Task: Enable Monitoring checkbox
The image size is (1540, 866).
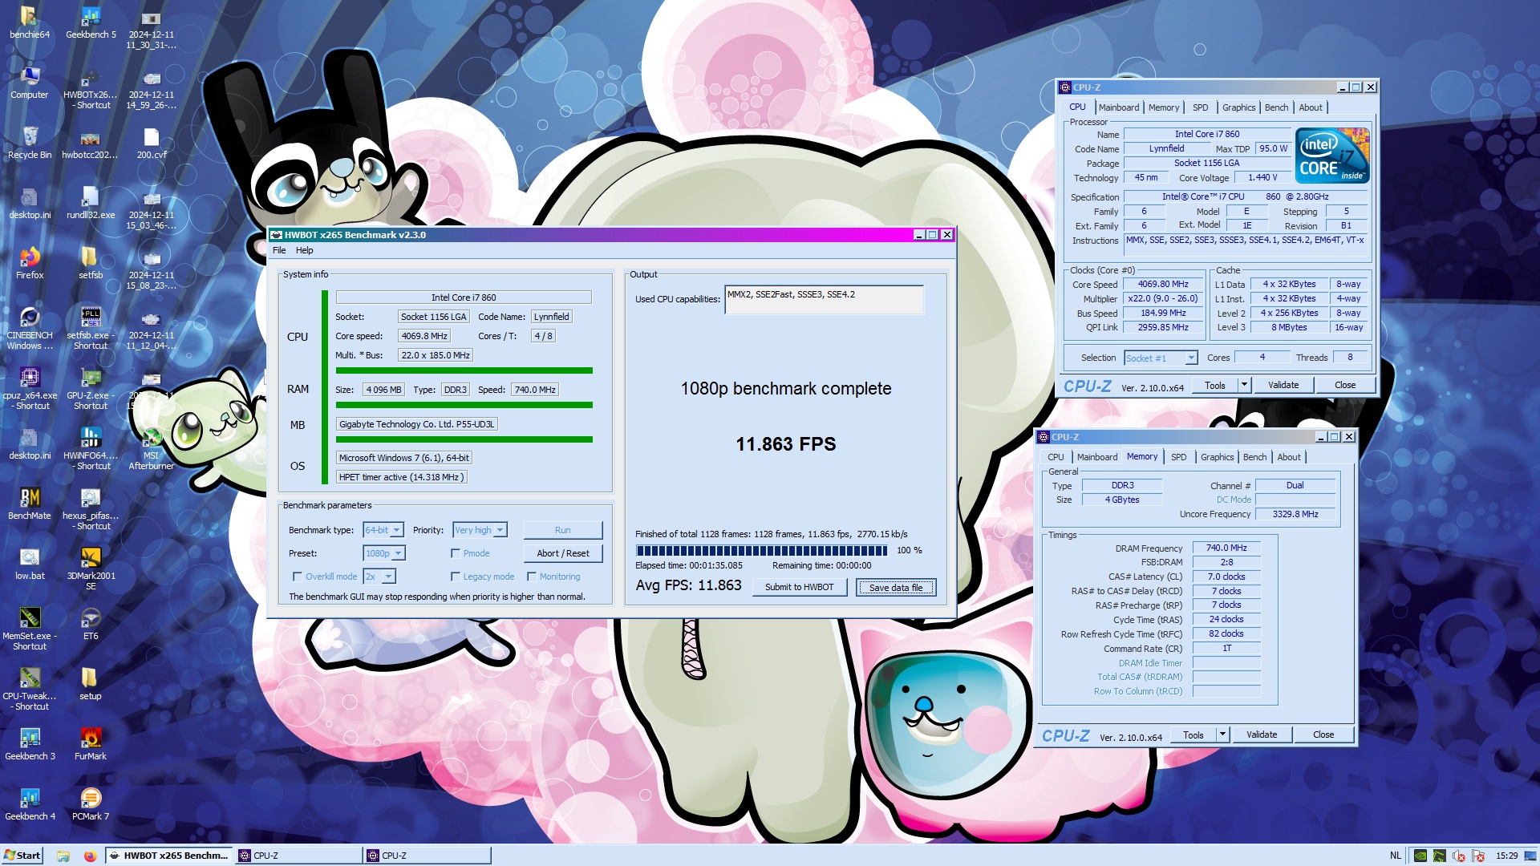Action: (x=532, y=577)
